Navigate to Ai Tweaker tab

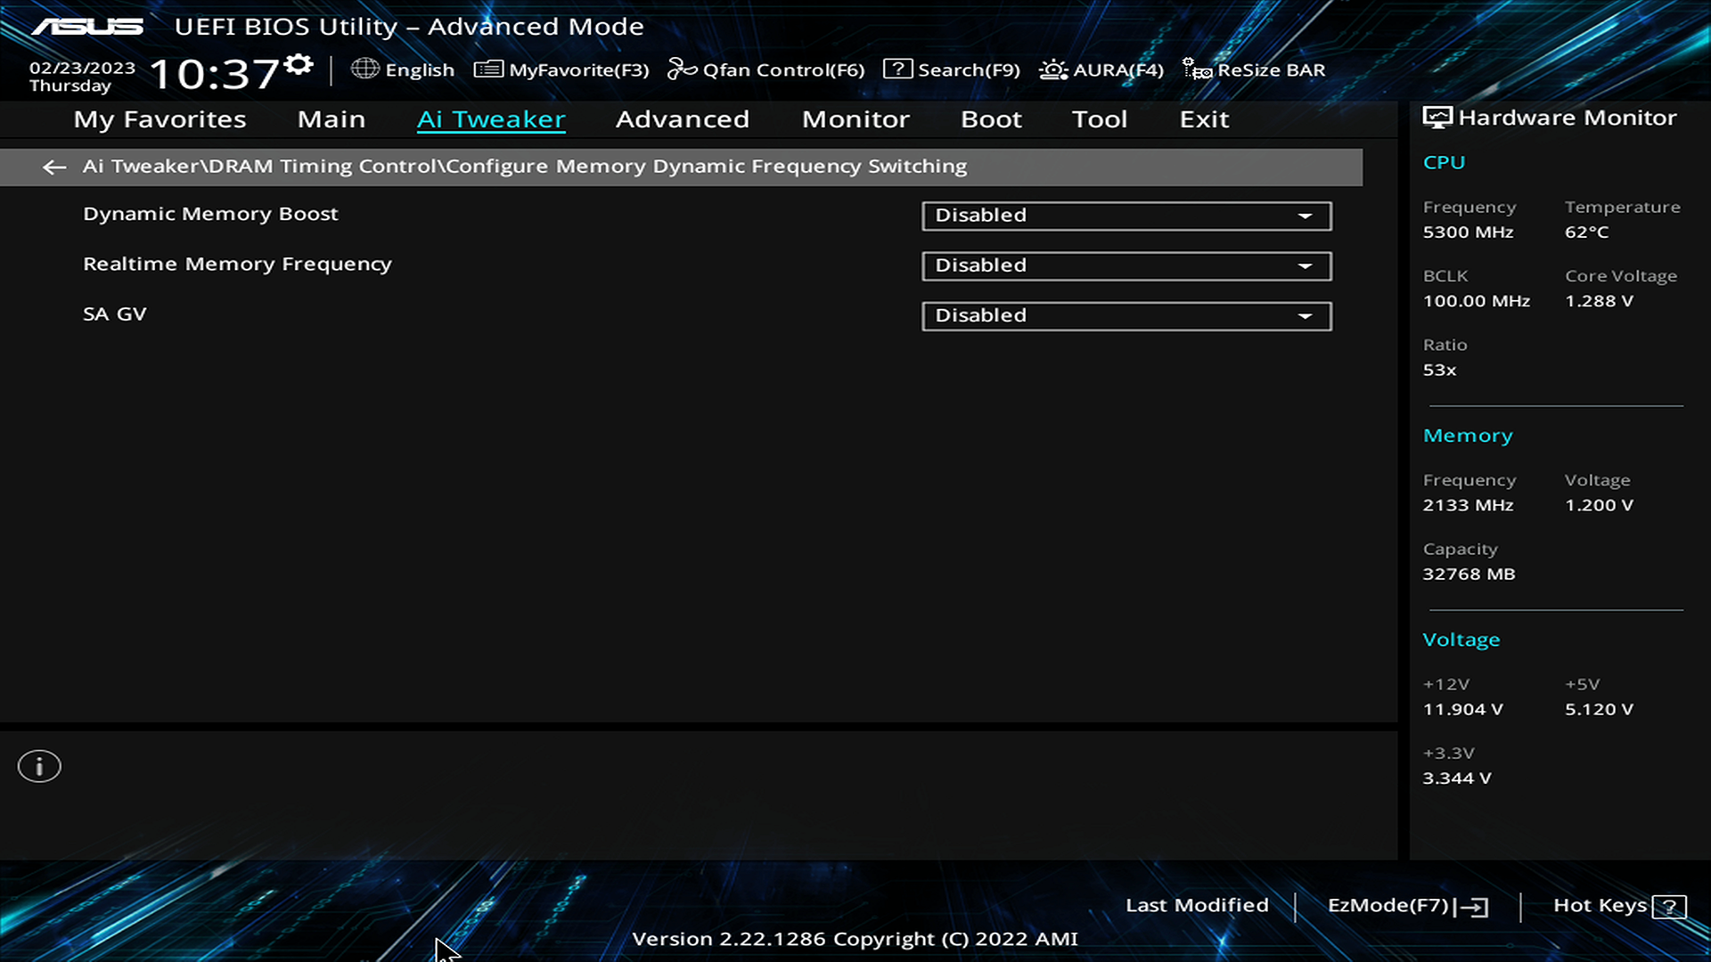coord(490,118)
